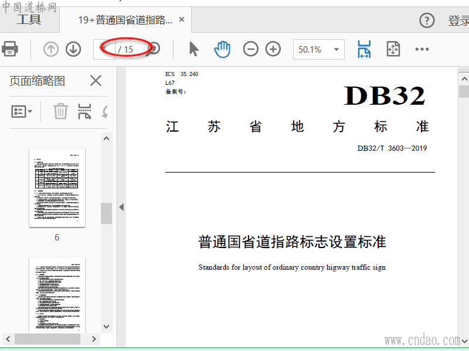Open the help question mark icon

[x=427, y=20]
